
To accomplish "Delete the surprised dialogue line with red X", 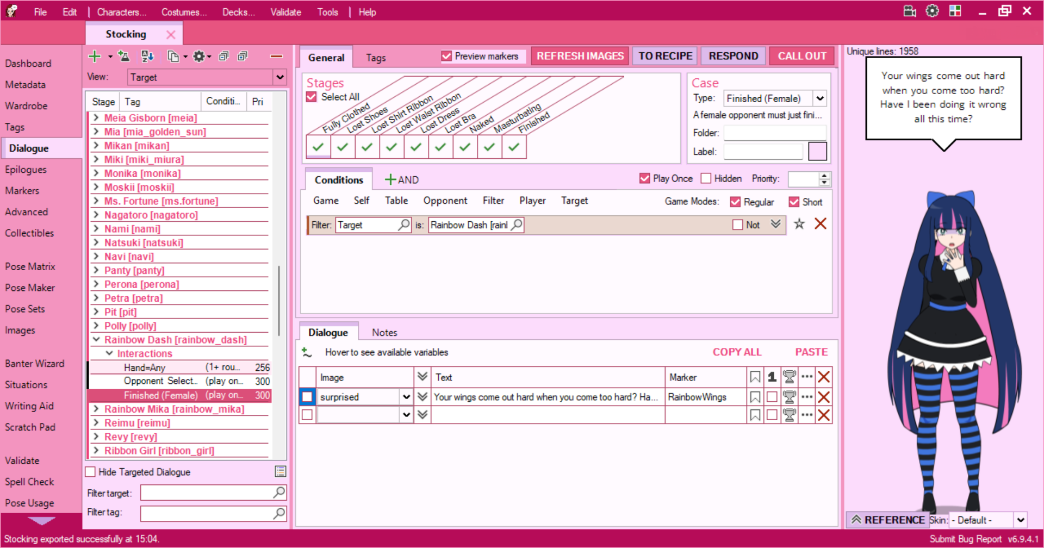I will [824, 397].
